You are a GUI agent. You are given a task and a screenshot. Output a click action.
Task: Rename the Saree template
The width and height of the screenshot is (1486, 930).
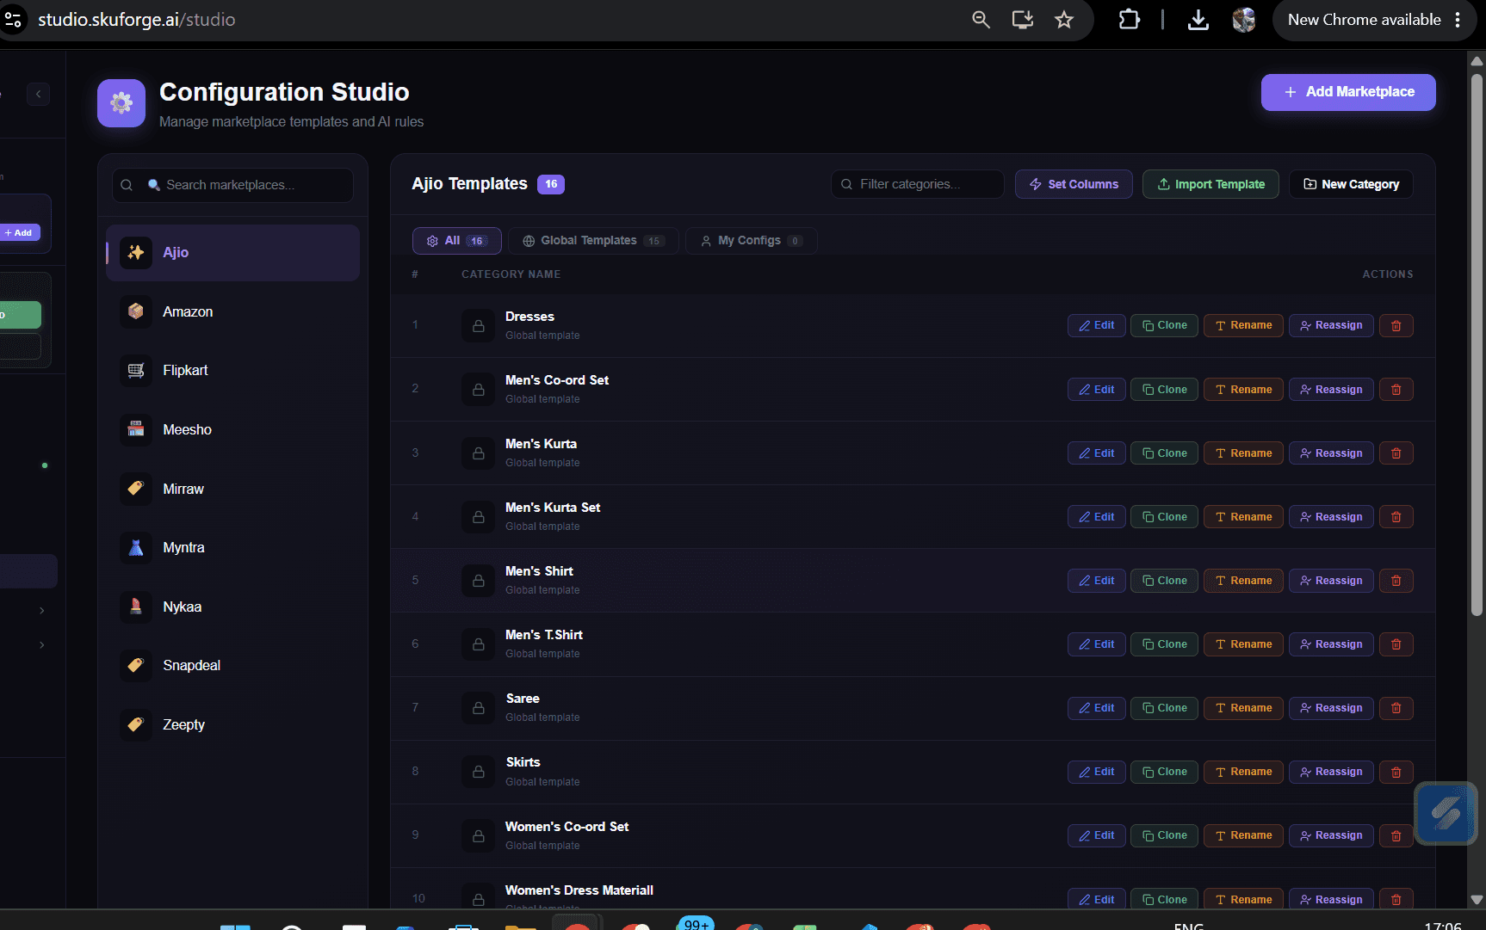click(x=1243, y=708)
